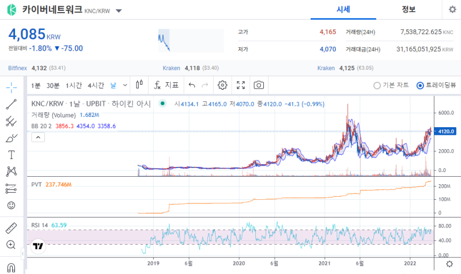Select the pitchfork drawing tool
Screen dimensions: 461x274
tap(12, 121)
